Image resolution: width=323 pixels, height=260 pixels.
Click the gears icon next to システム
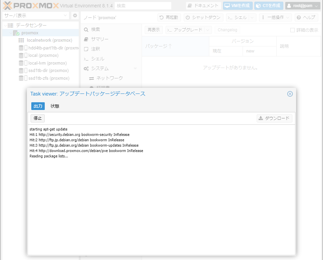click(x=86, y=69)
